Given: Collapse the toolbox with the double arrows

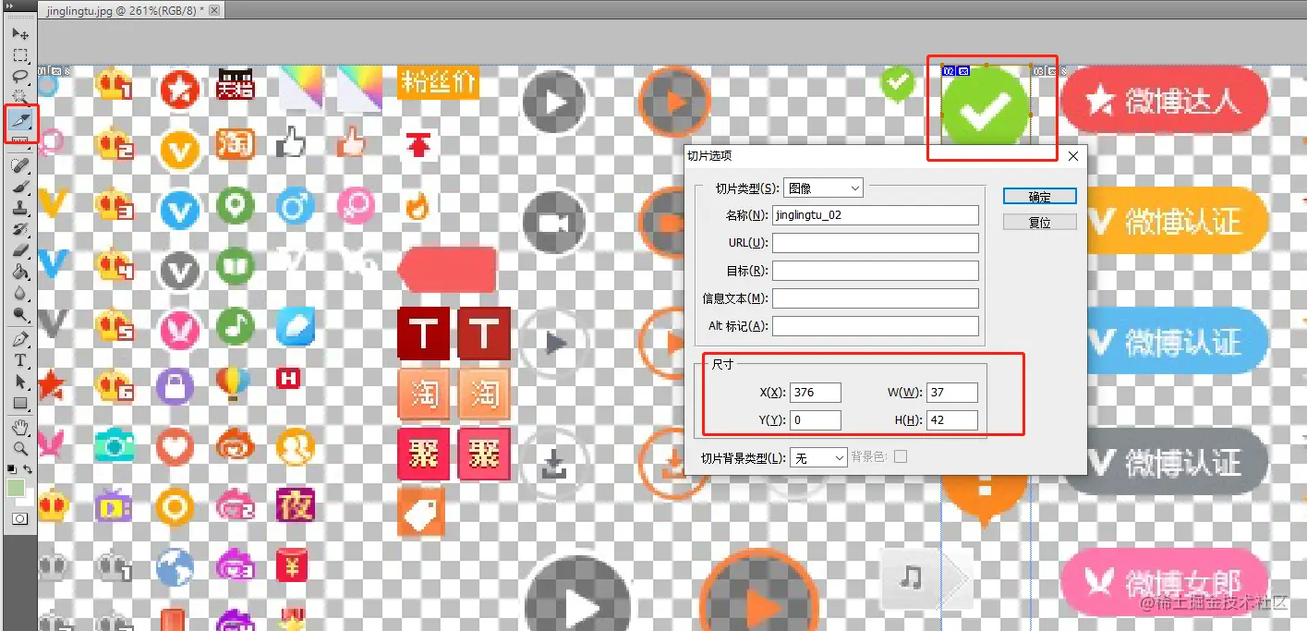Looking at the screenshot, I should click(x=11, y=6).
